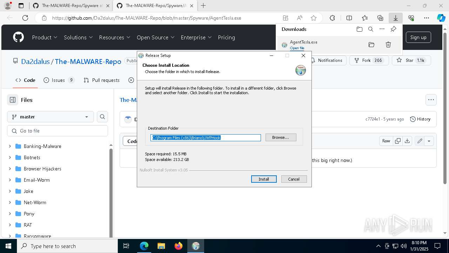Launch Firefox from the taskbar
Viewport: 449px width, 253px height.
point(179,246)
